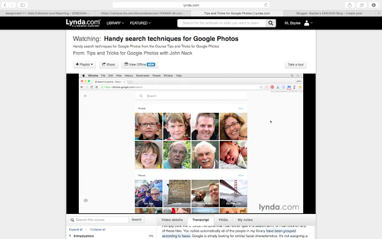The image size is (382, 239).
Task: Show all tabs button in Safari
Action: tap(362, 5)
